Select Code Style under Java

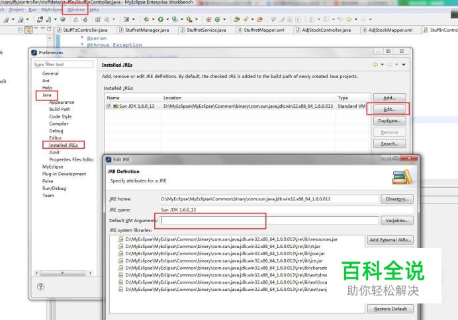click(x=60, y=116)
